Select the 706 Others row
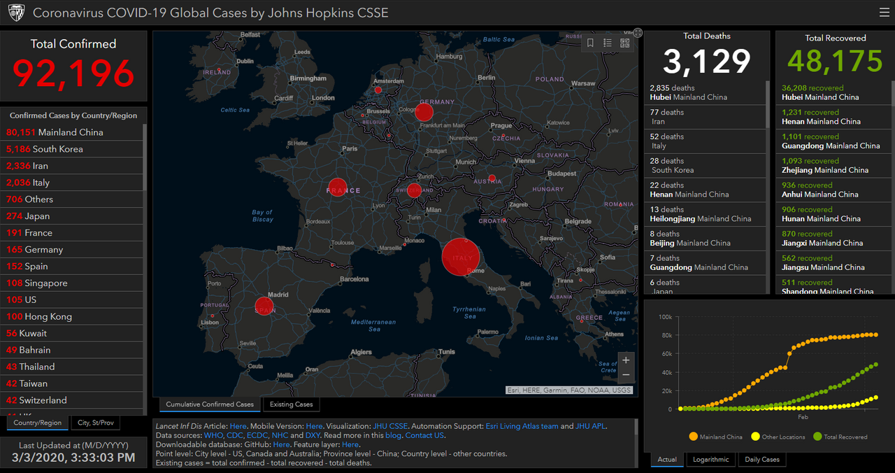The image size is (895, 473). tap(73, 199)
